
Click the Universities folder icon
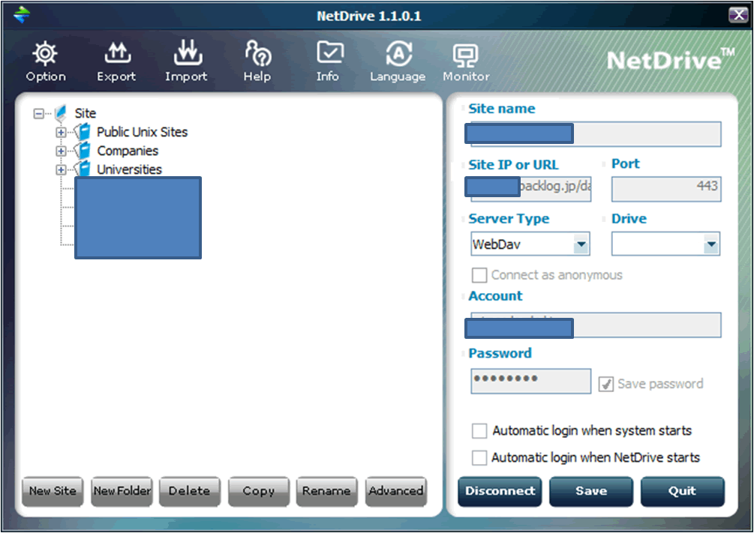(83, 168)
